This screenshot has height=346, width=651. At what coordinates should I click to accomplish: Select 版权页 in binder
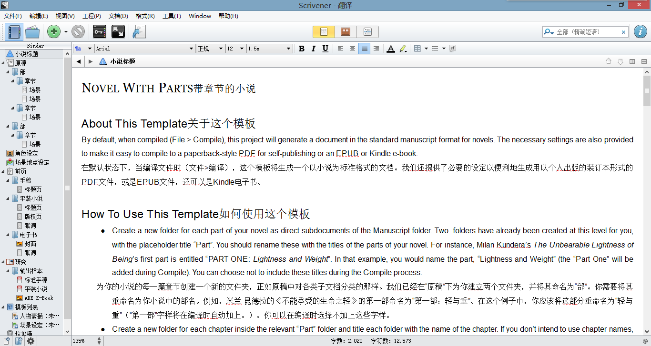click(x=33, y=217)
